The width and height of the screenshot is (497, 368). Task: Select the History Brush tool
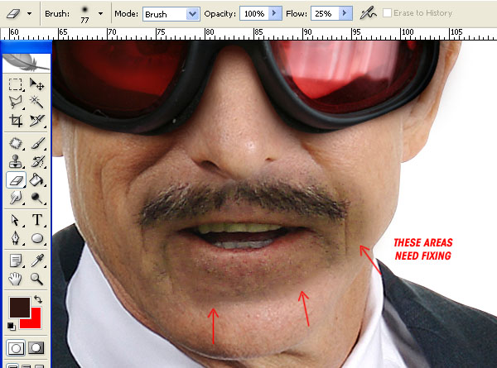click(x=36, y=161)
